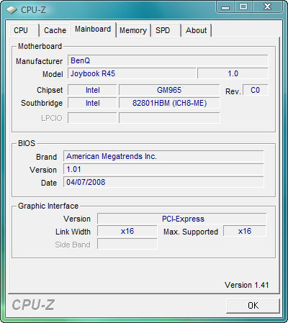Viewport: 288px width, 323px height.
Task: Click the Chipset Intel vendor field
Action: (92, 90)
